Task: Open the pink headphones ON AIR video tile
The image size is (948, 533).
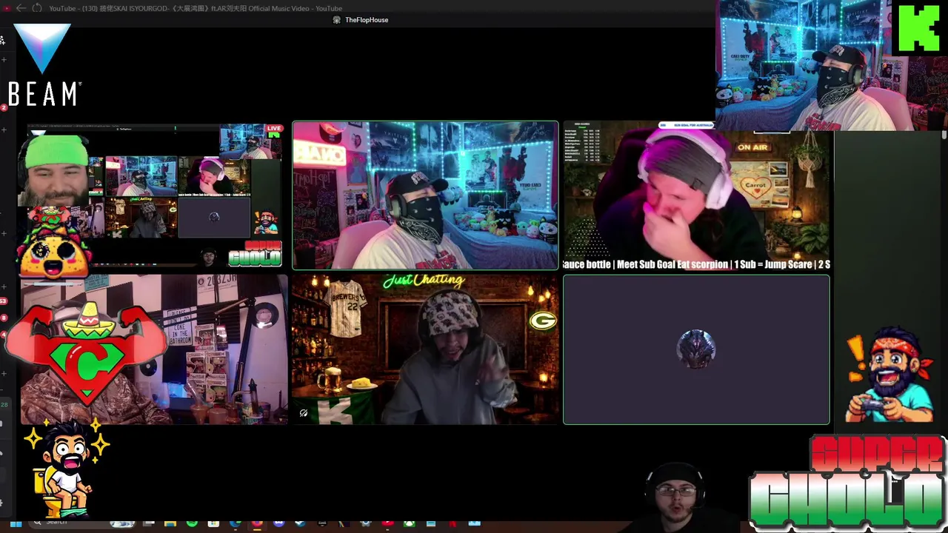Action: (x=697, y=195)
